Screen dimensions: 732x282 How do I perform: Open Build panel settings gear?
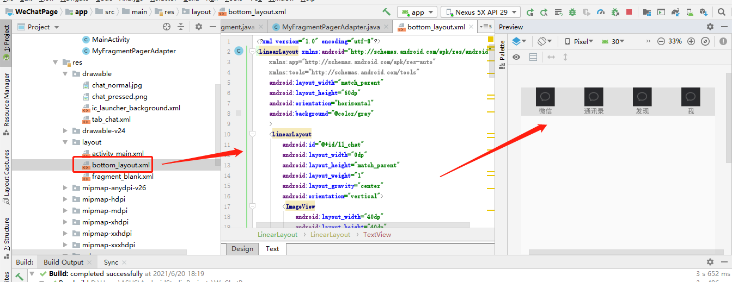click(x=710, y=262)
